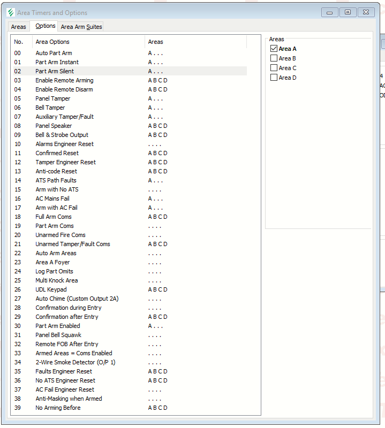
Task: Select the Options tab
Action: (45, 26)
